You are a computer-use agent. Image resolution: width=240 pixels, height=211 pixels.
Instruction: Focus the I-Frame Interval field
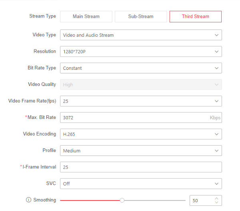pyautogui.click(x=141, y=167)
